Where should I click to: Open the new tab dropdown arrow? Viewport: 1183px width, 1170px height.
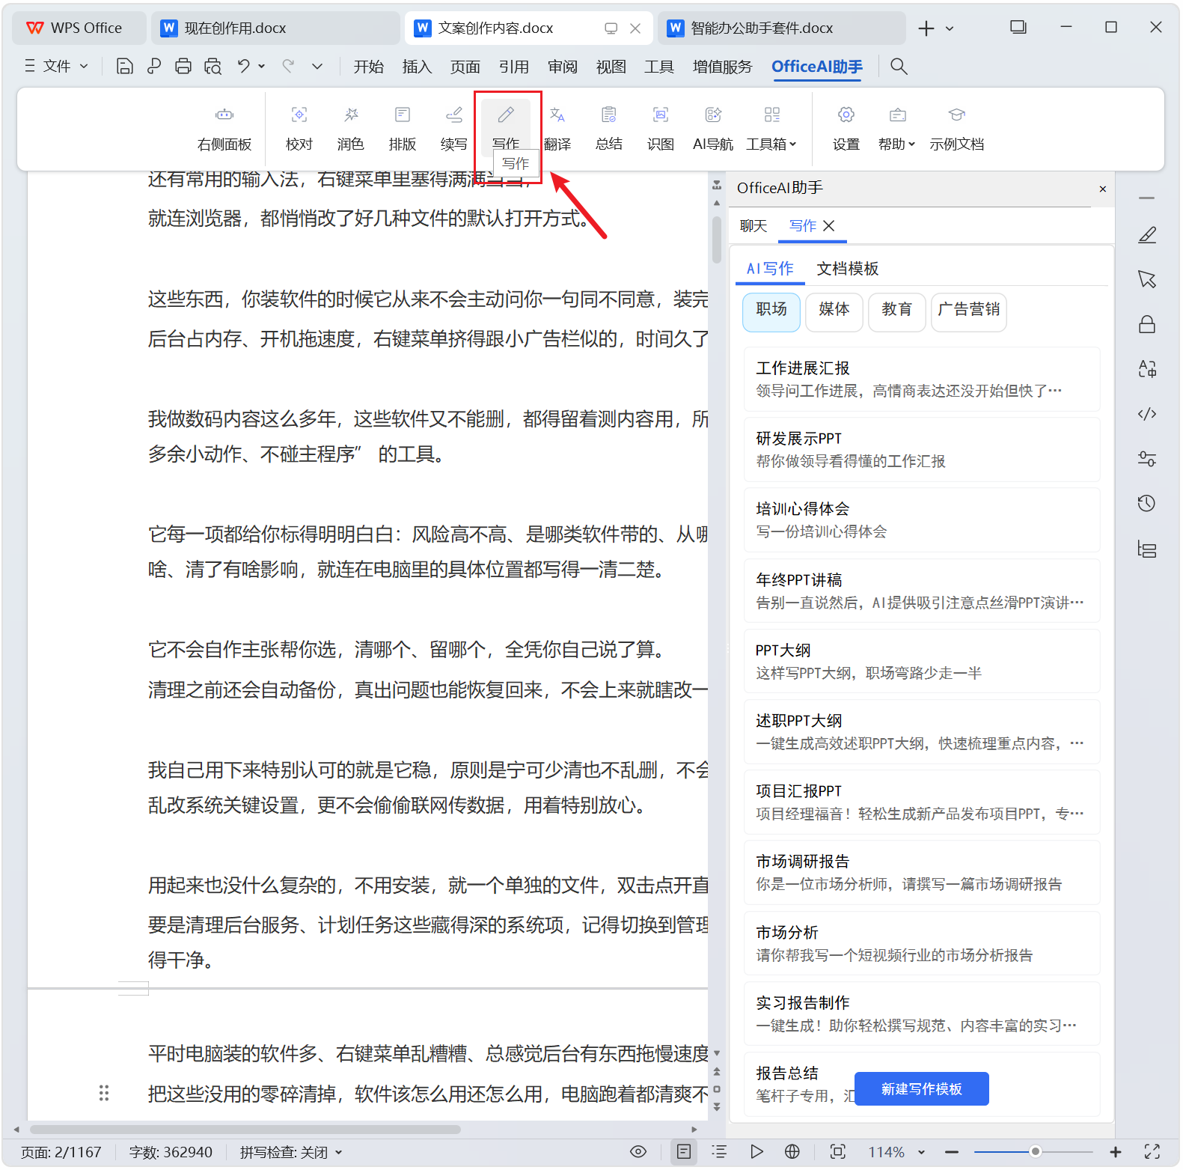pyautogui.click(x=950, y=28)
